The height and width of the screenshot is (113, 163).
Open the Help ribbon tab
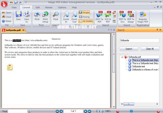point(74,8)
